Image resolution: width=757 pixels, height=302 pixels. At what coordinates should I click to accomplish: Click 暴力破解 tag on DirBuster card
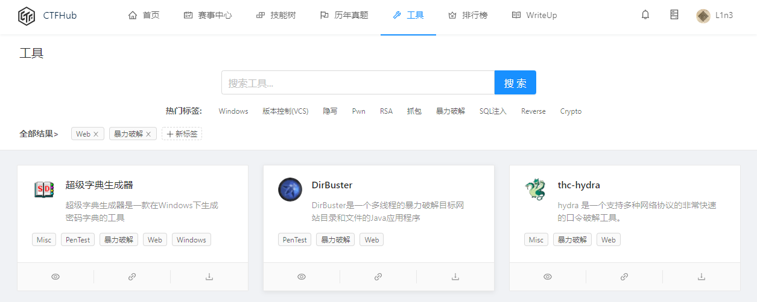click(x=335, y=239)
